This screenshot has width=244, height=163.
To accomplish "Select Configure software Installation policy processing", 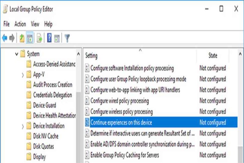I will [x=132, y=68].
